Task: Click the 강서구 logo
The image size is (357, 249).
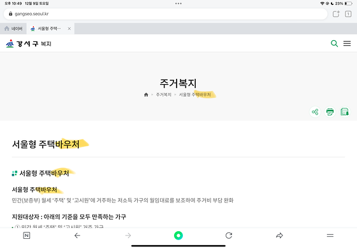Action: [x=22, y=43]
